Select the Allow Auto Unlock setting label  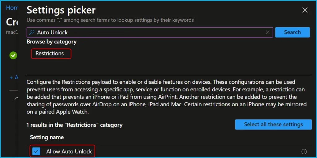69,151
